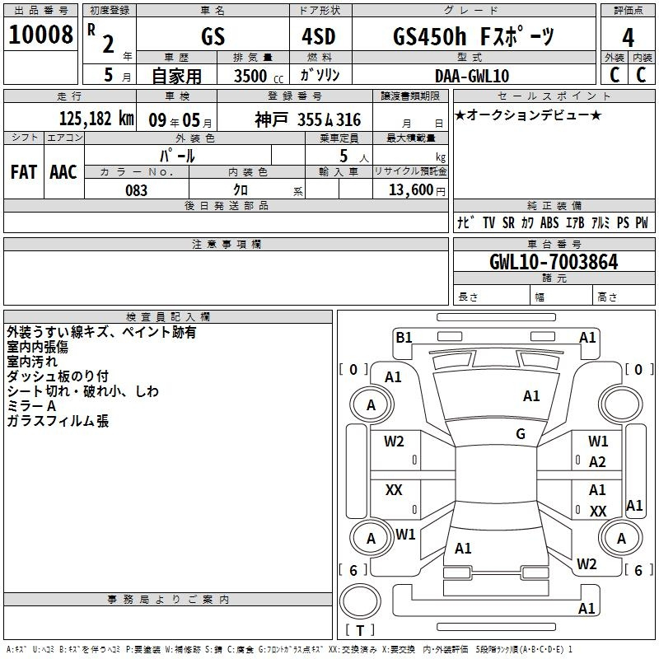Select the windshield G chip mark
Image resolution: width=659 pixels, height=659 pixels.
(521, 433)
